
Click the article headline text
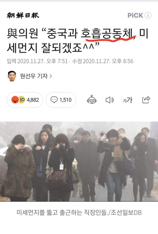[77, 41]
